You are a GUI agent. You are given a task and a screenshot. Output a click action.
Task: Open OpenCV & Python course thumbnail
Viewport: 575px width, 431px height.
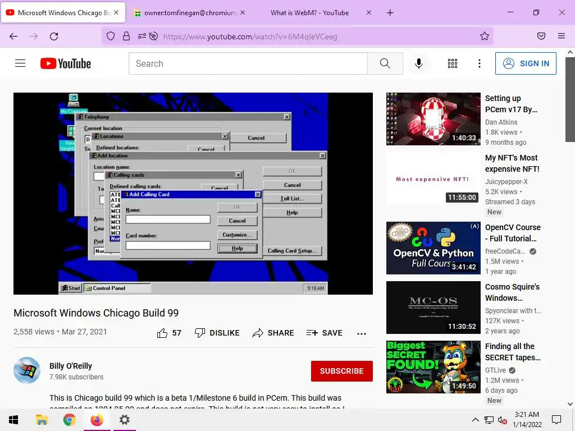click(433, 247)
